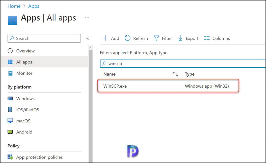The height and width of the screenshot is (163, 266).
Task: Export the apps list
Action: [188, 38]
